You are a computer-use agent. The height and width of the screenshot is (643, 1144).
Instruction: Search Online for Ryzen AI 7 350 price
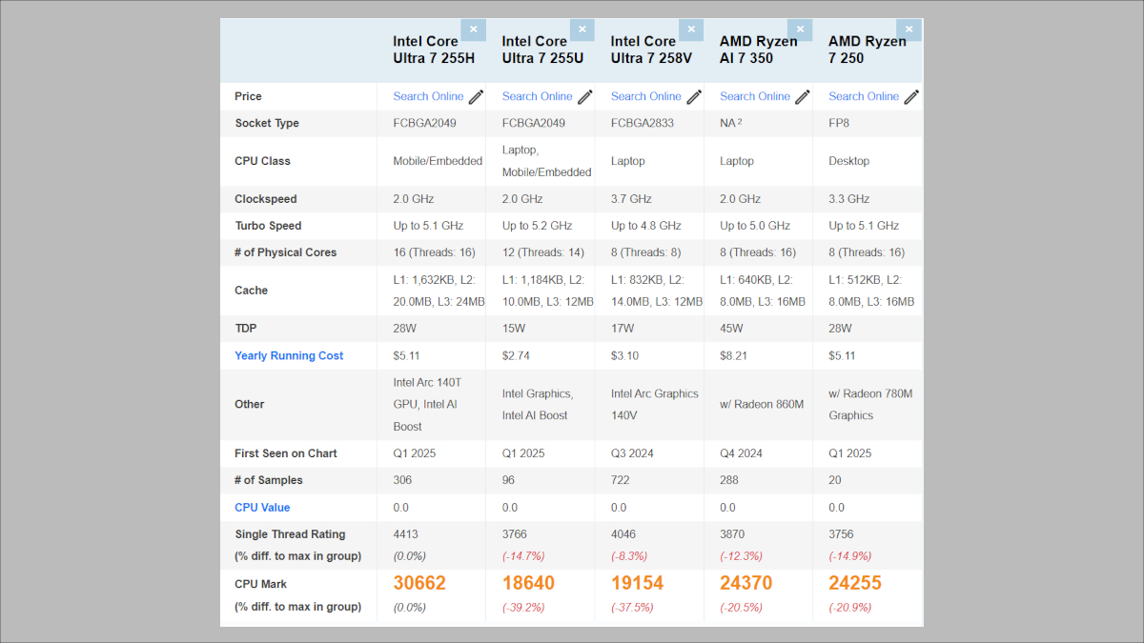pos(754,96)
